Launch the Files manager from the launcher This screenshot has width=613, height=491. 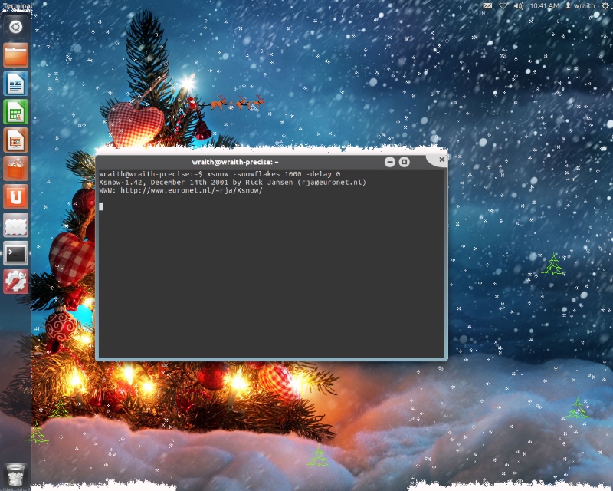15,55
